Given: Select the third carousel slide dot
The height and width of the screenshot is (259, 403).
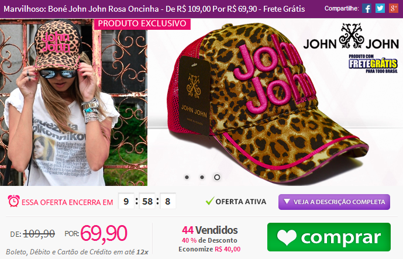Looking at the screenshot, I should (x=217, y=177).
